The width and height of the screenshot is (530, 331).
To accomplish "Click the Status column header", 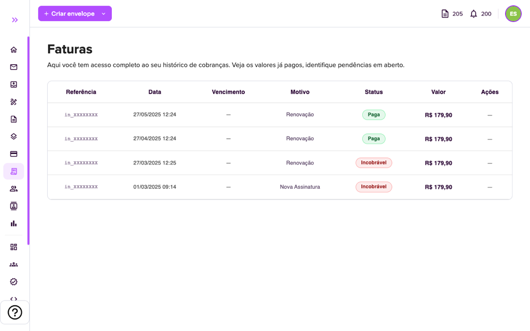I will [374, 92].
